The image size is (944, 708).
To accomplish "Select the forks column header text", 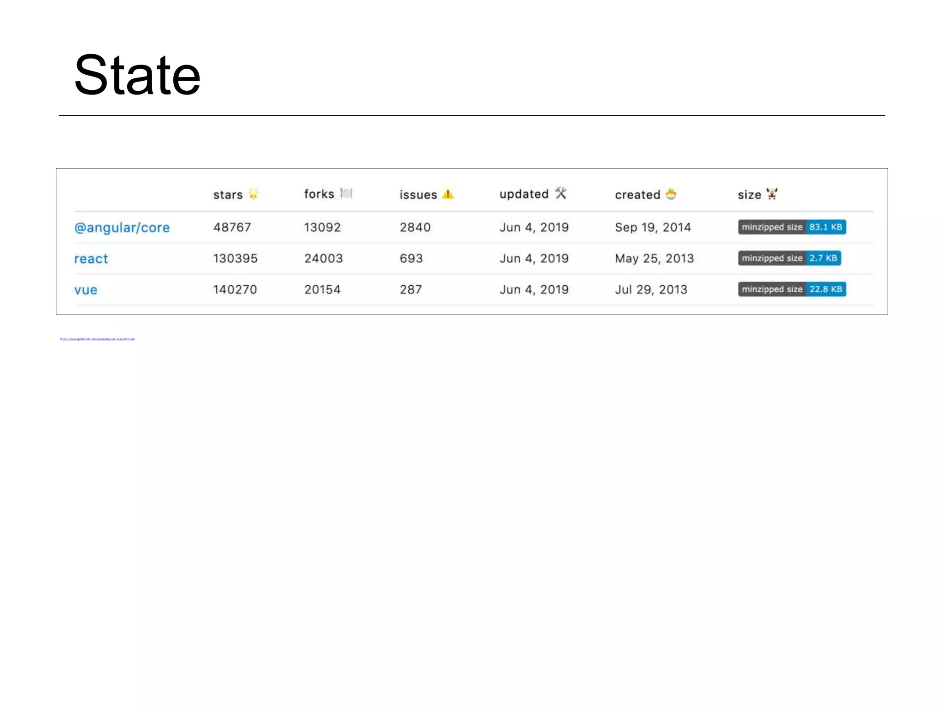I will point(319,194).
